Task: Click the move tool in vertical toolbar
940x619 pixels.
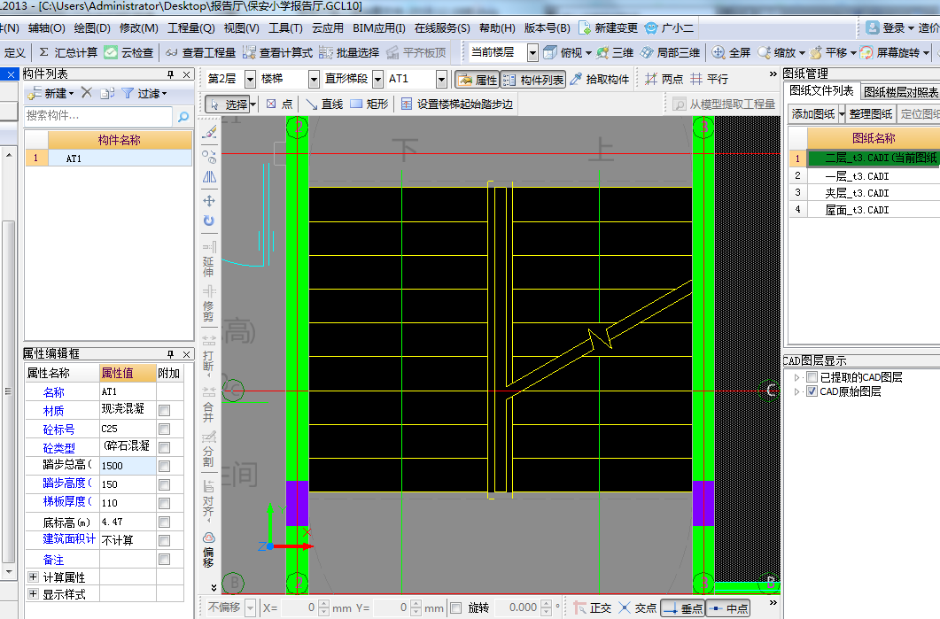Action: 208,201
